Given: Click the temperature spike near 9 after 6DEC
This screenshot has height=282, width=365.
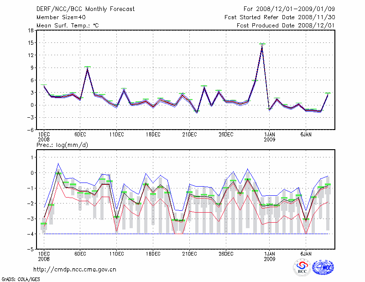Looking at the screenshot, I should click(88, 68).
